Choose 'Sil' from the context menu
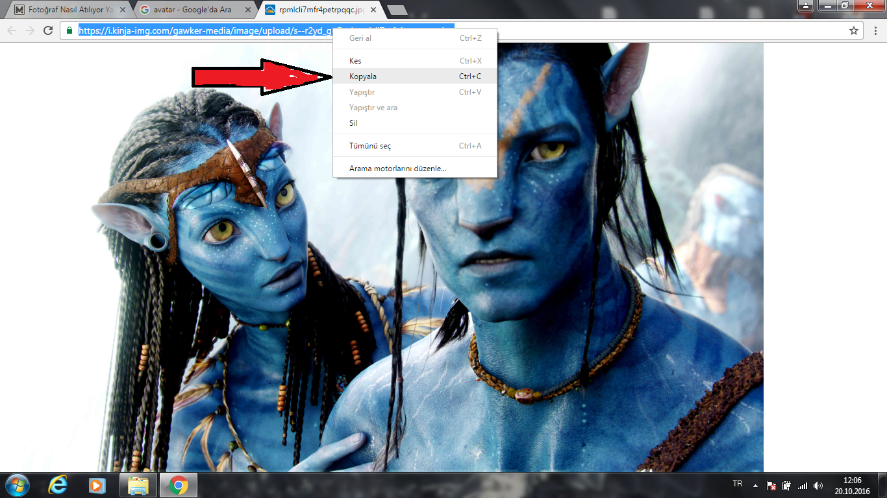Image resolution: width=887 pixels, height=498 pixels. (x=415, y=123)
